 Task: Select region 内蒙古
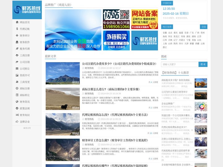pyautogui.click(x=182, y=40)
